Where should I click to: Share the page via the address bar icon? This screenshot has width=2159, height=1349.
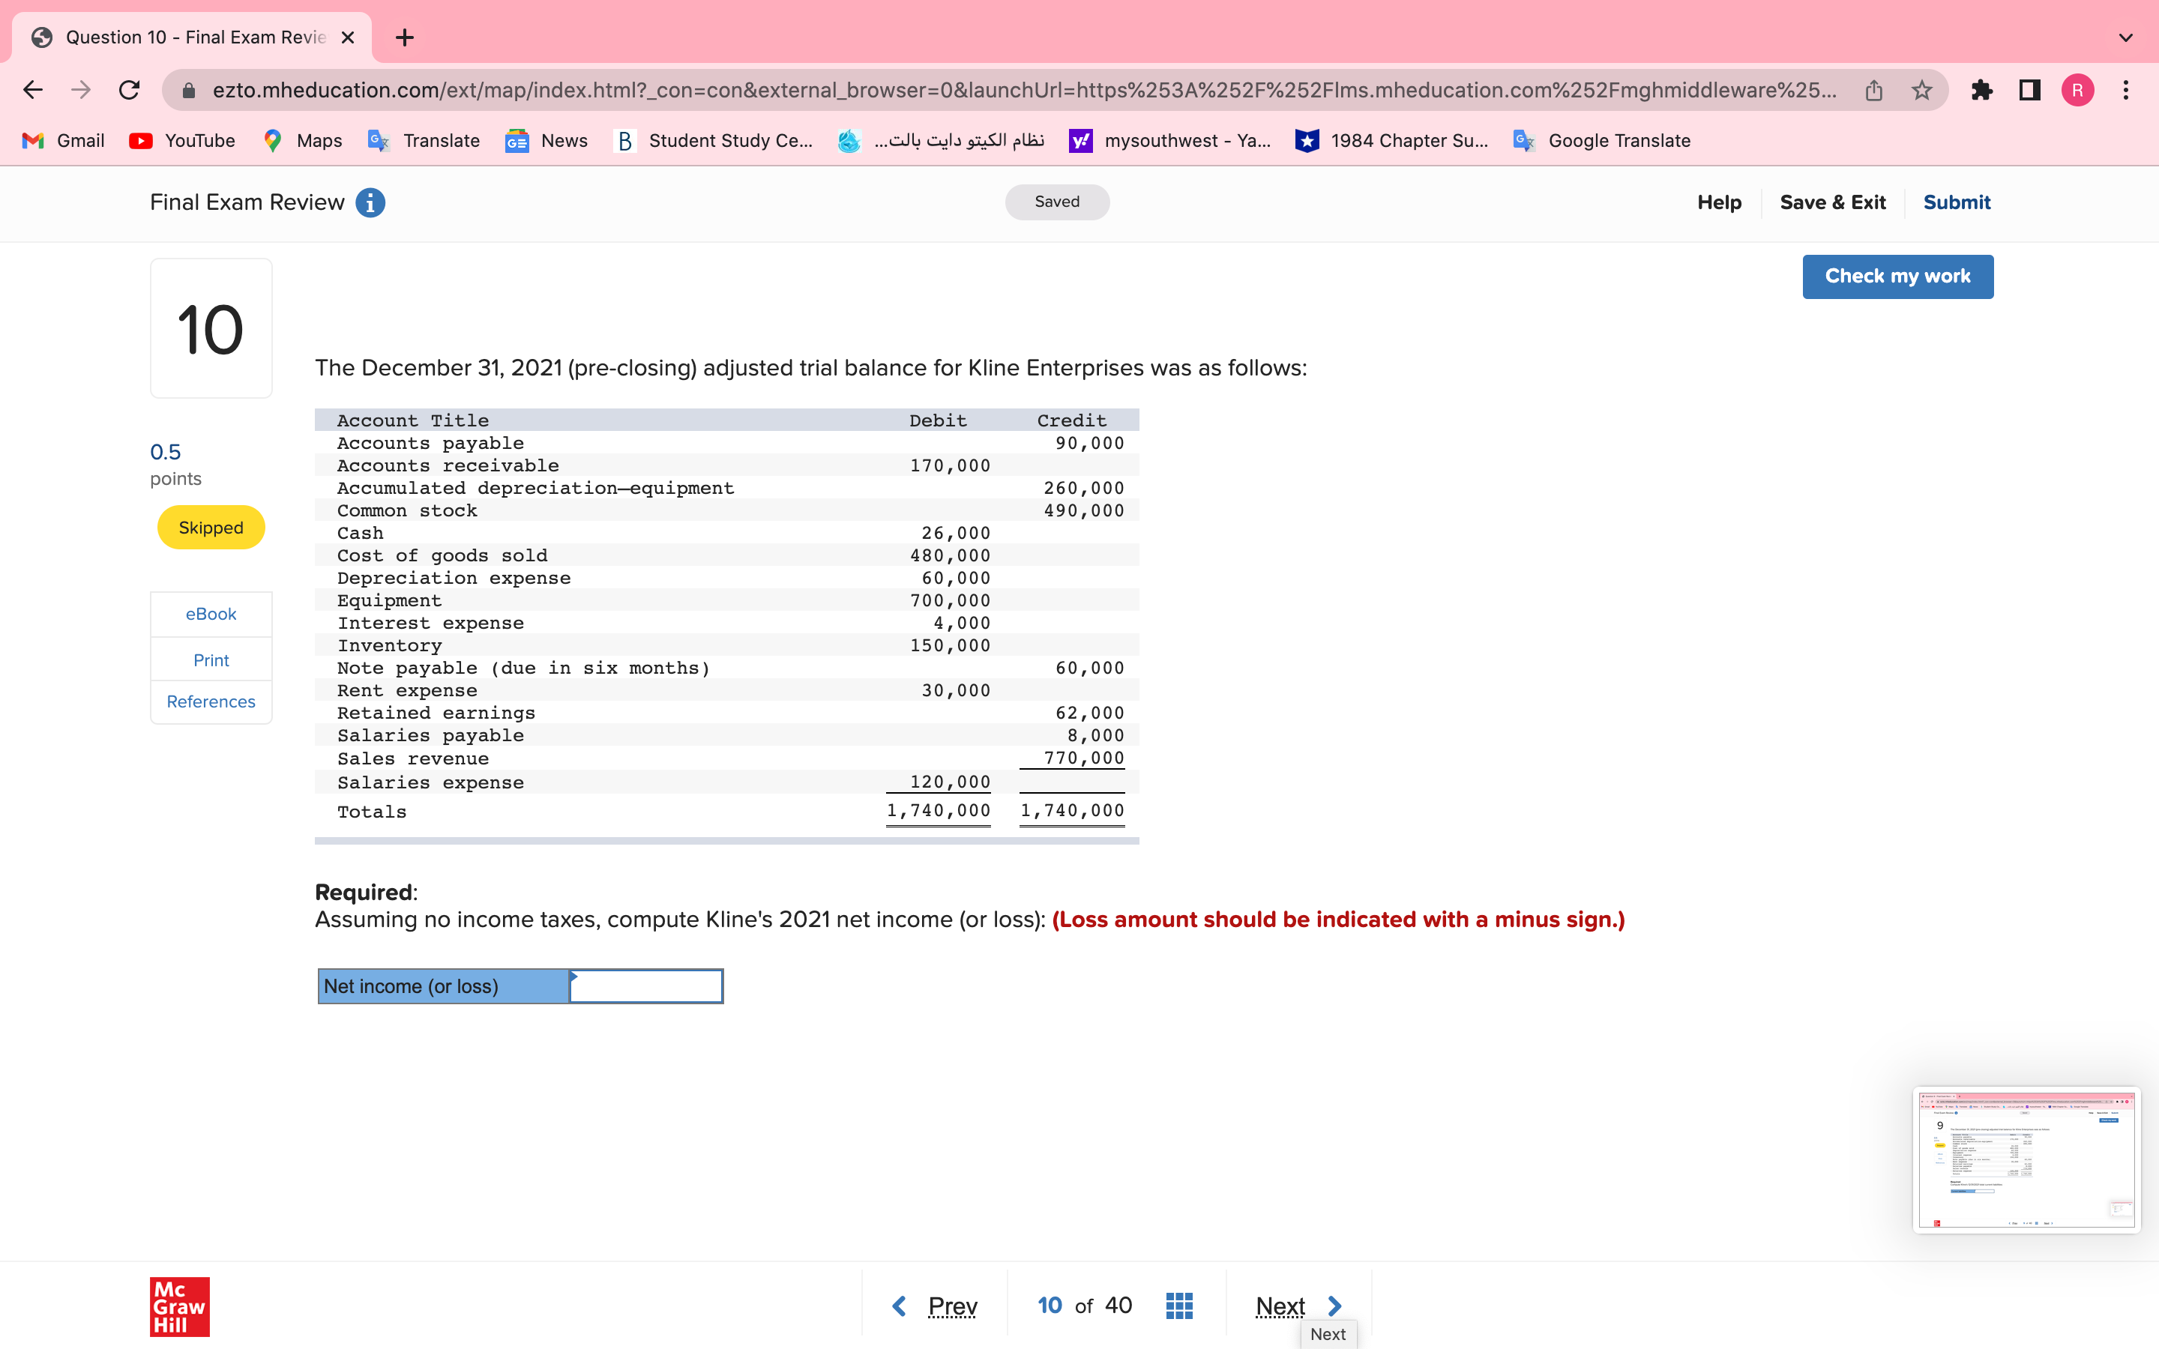[1873, 89]
